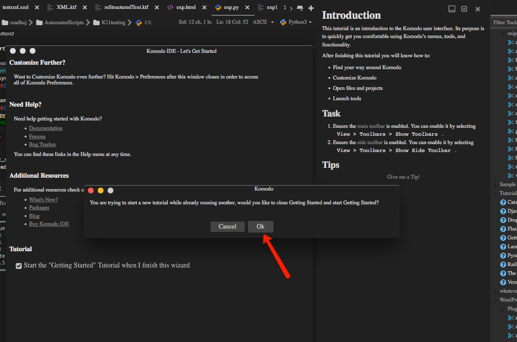The width and height of the screenshot is (517, 342).
Task: Open a new tab via the plus icon
Action: pyautogui.click(x=311, y=7)
